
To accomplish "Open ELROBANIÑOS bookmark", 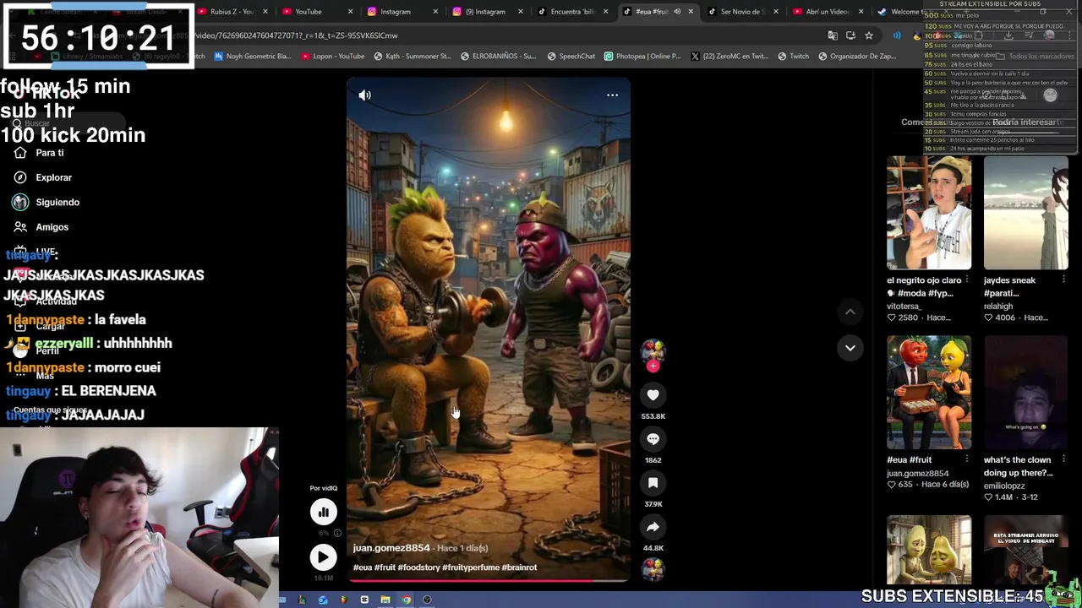I will click(498, 57).
